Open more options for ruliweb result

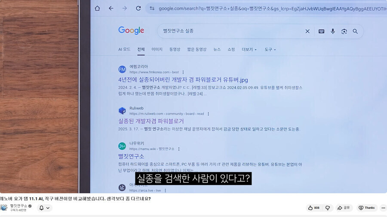pos(208,114)
